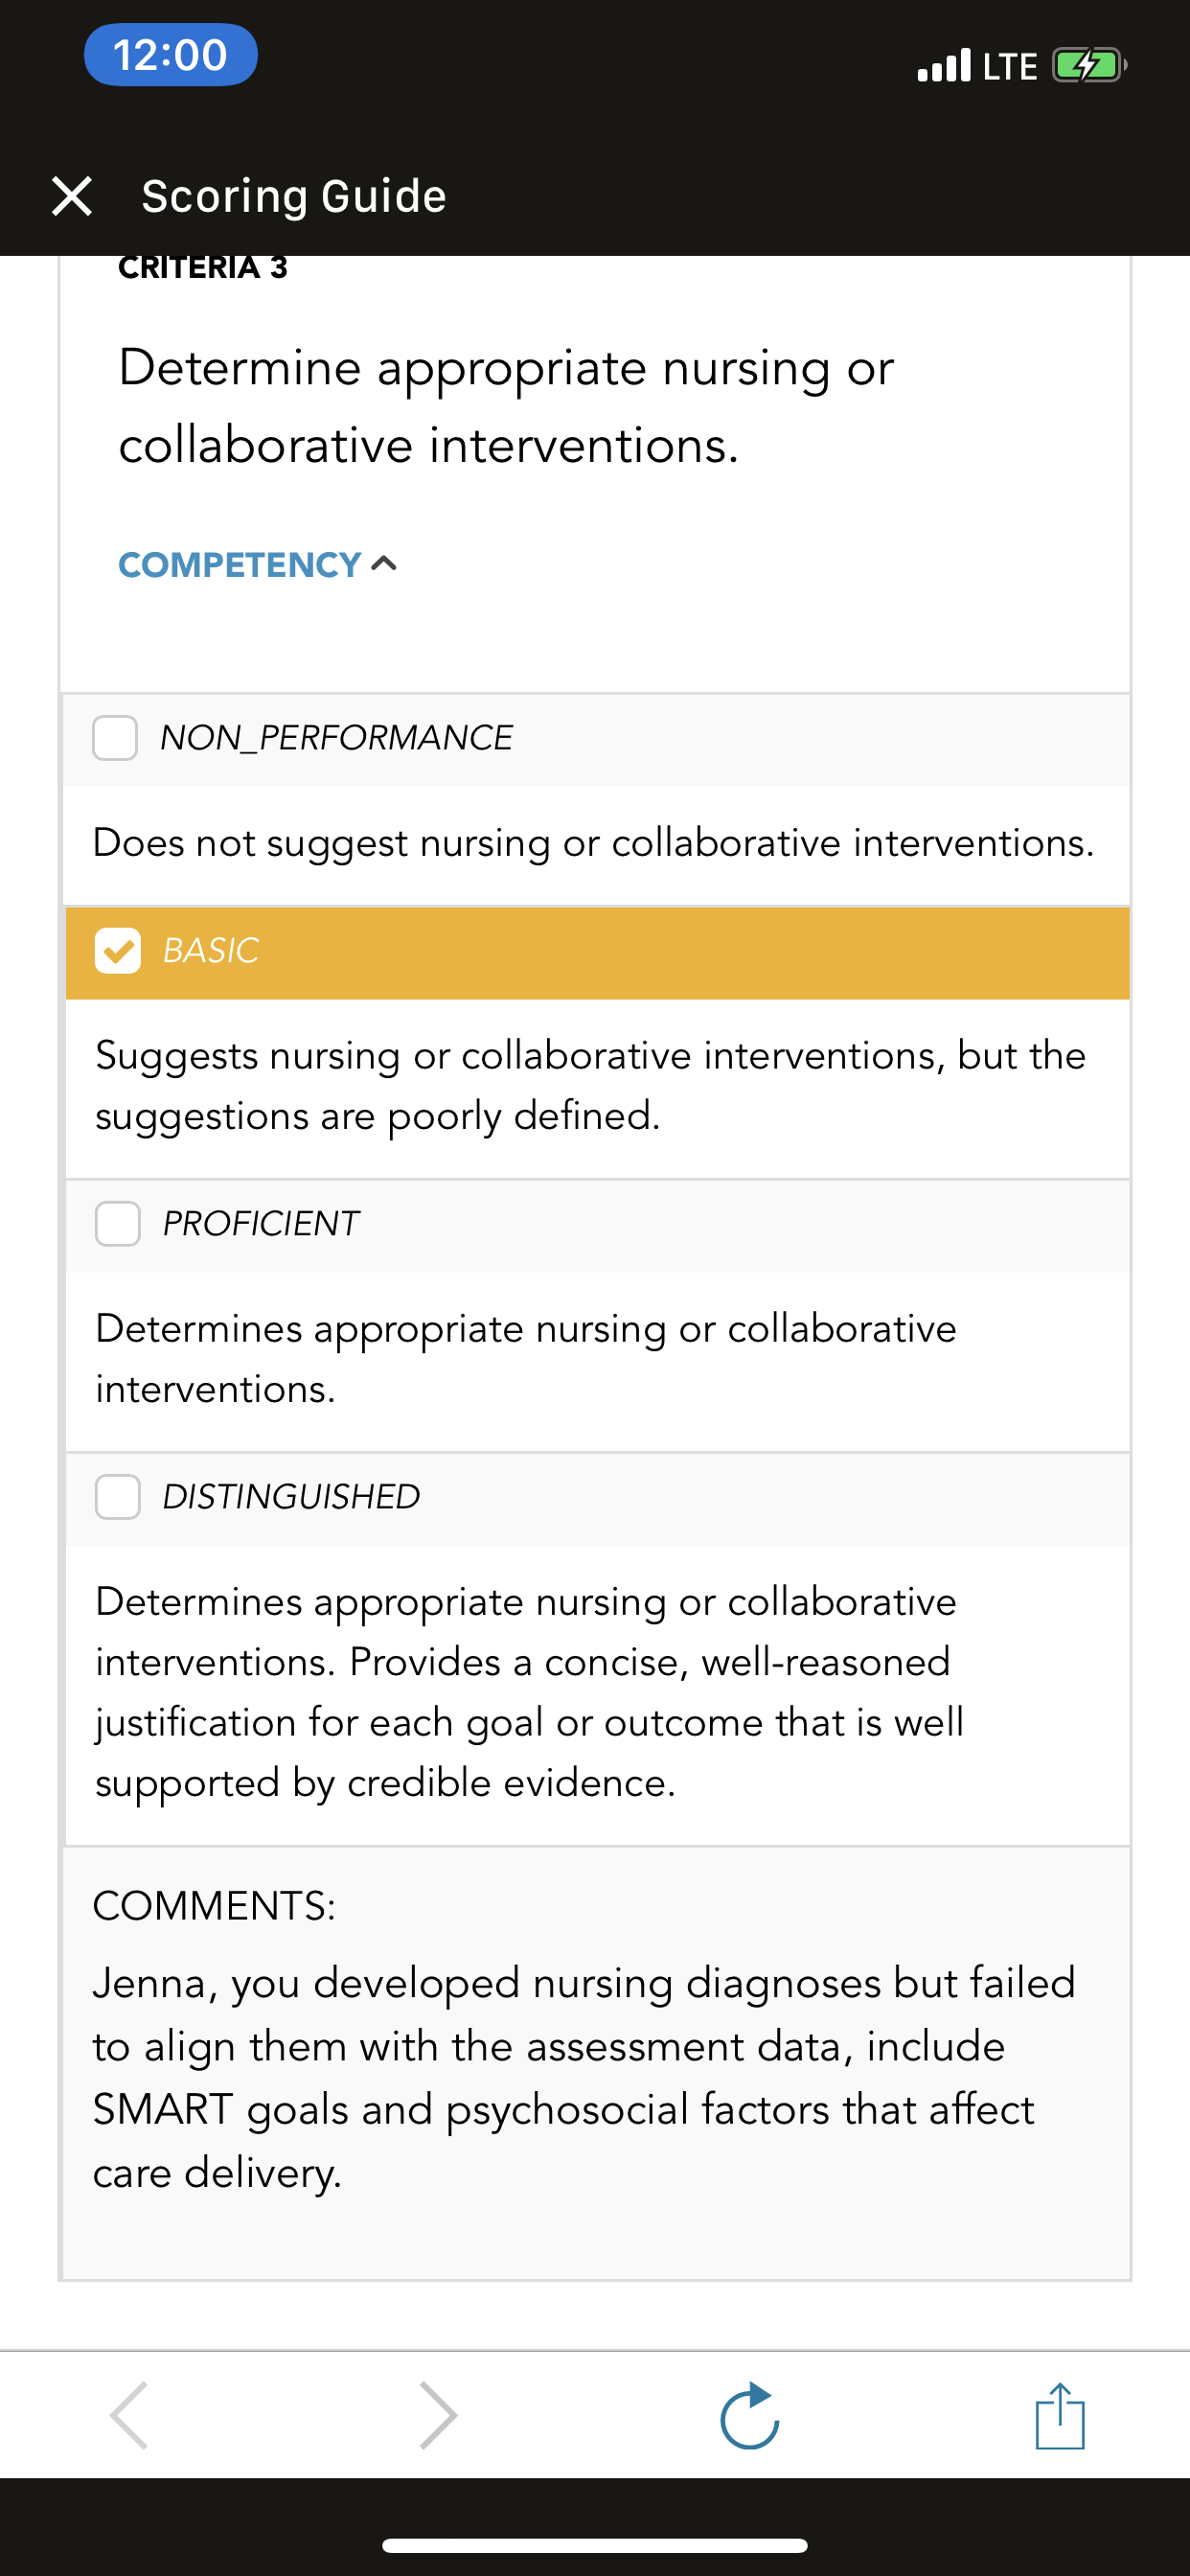Tap the cellular signal bars icon
The height and width of the screenshot is (2576, 1190).
(x=944, y=66)
